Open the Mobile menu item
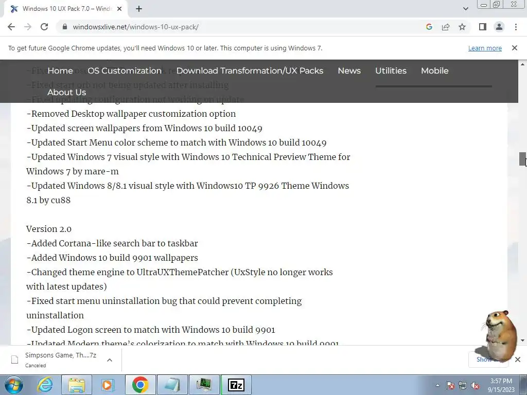Viewport: 527px width, 395px height. 434,70
